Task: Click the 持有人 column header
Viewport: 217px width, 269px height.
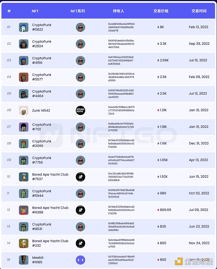Action: click(118, 11)
